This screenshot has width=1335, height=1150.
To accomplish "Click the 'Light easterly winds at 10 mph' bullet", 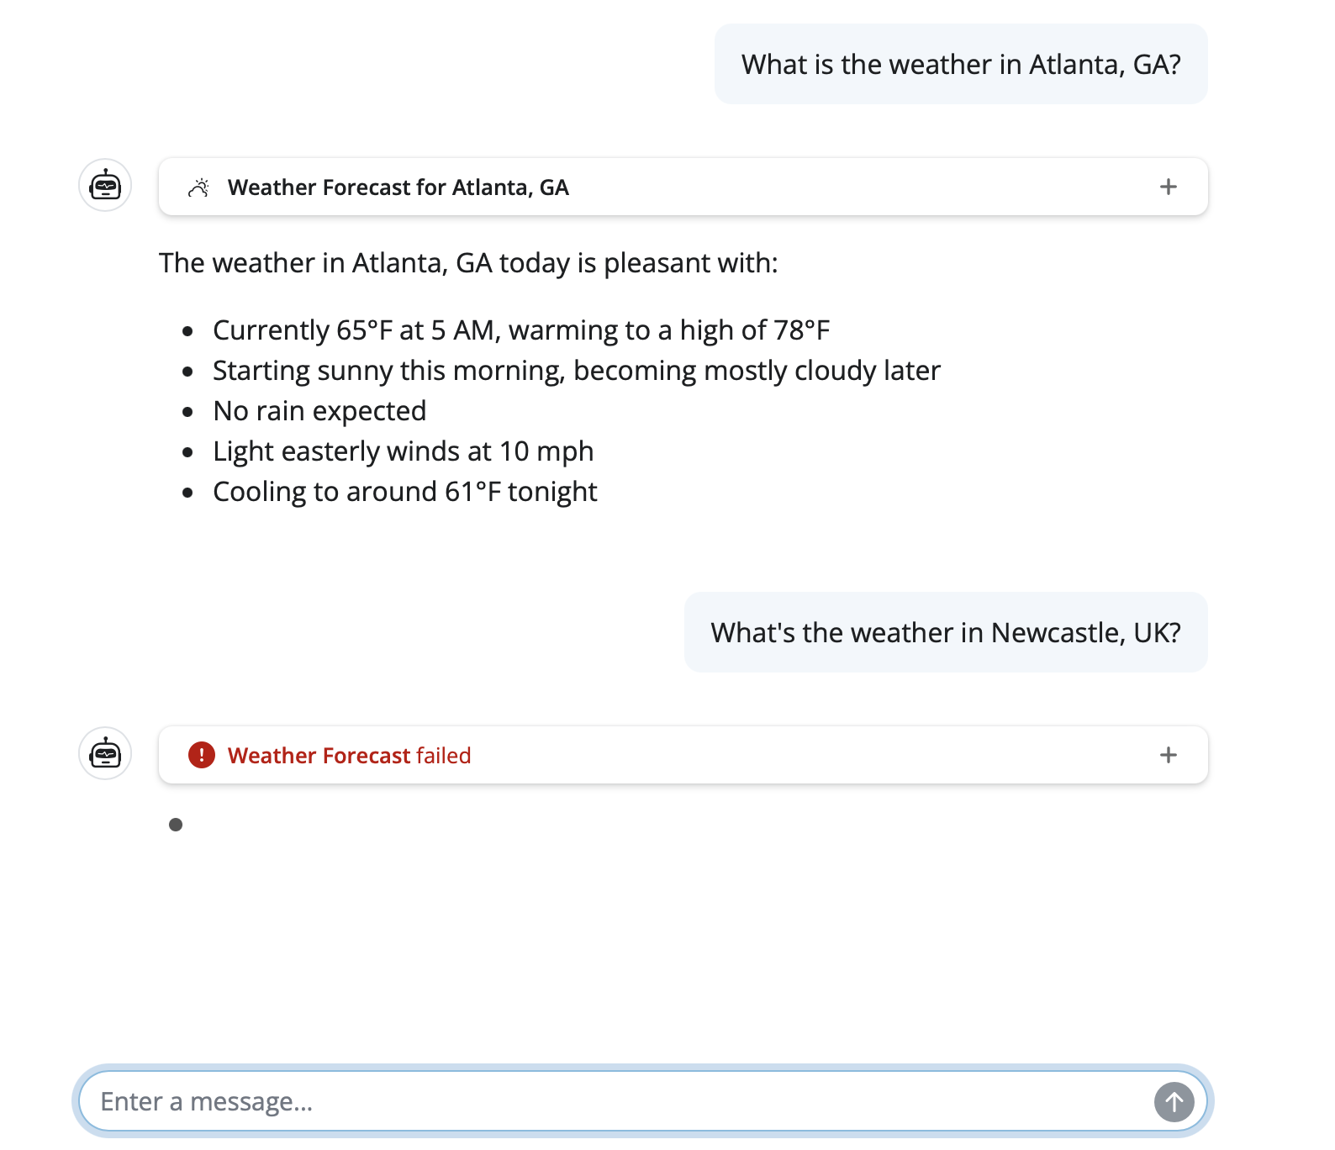I will [403, 451].
